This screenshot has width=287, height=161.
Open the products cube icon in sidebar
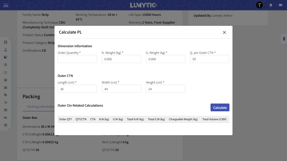[x=5, y=57]
